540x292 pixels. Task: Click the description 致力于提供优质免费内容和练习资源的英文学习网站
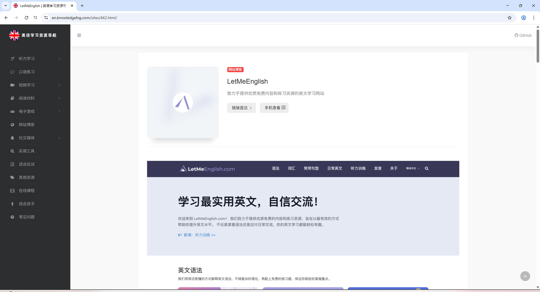coord(276,94)
